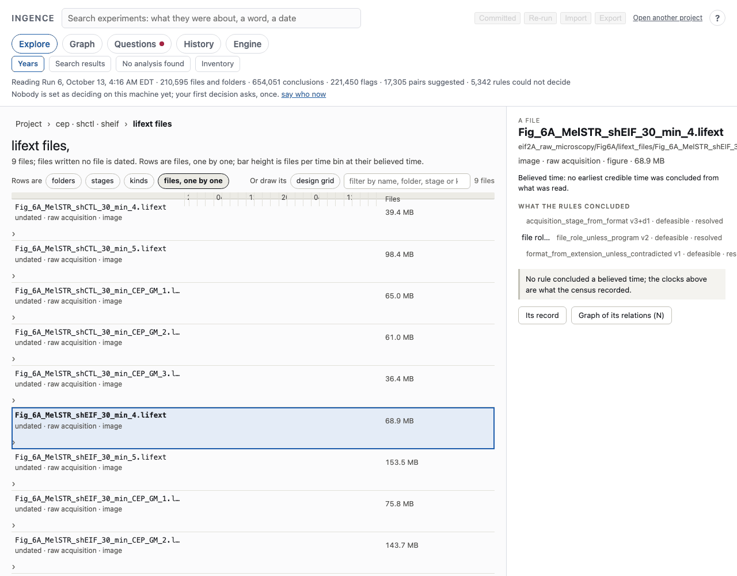Open 'cep · shctl · sheif' breadcrumb
Viewport: 737px width, 576px height.
88,124
